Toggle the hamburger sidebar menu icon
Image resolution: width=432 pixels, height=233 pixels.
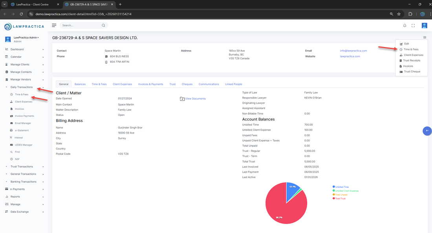[54, 25]
